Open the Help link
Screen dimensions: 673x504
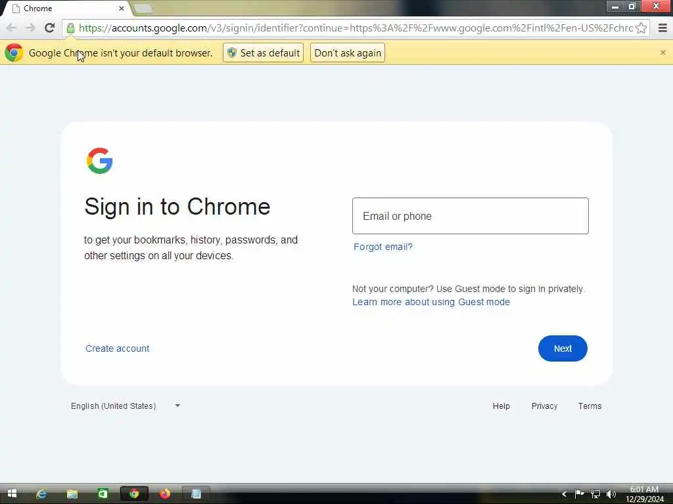(501, 406)
